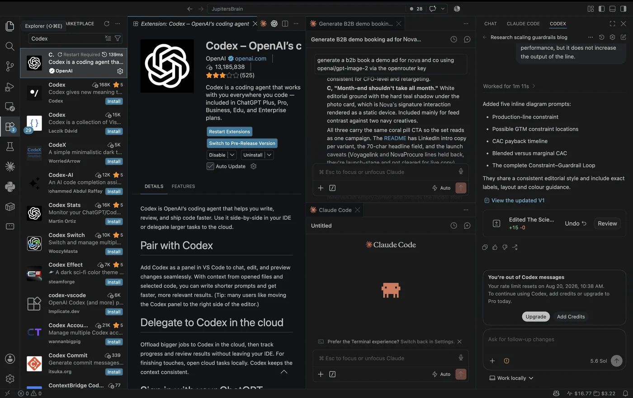Expand Worked for 1m 11s details
Viewport: 633px width, 398px height.
click(509, 86)
